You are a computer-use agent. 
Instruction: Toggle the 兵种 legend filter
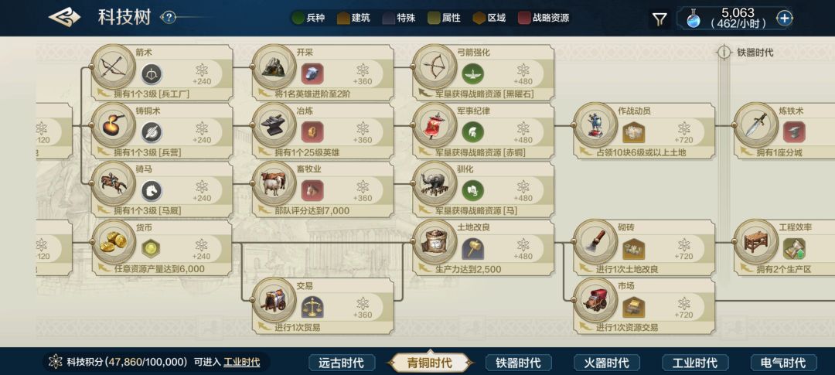click(308, 18)
